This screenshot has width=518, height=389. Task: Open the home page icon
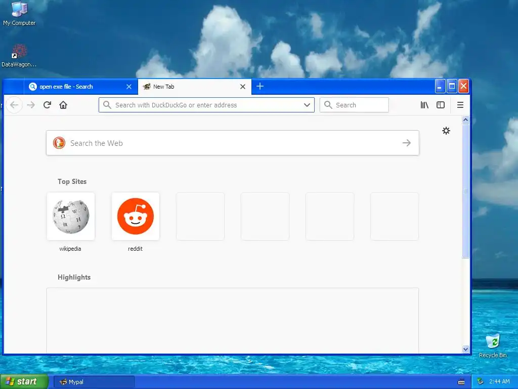(63, 105)
